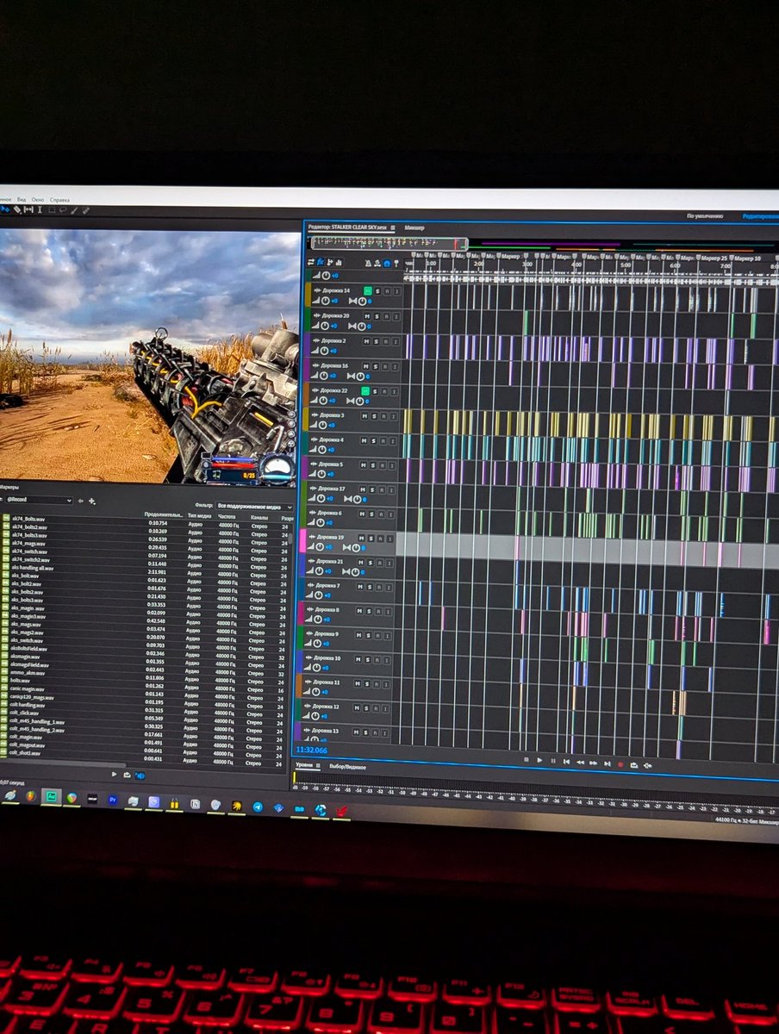Open the Уровни panel menu icon
The image size is (779, 1034).
tap(318, 766)
